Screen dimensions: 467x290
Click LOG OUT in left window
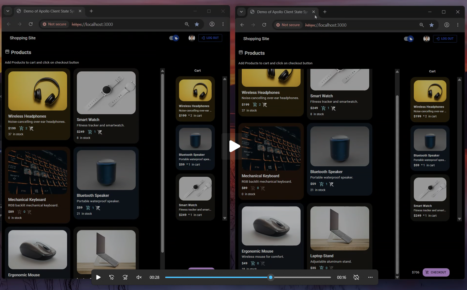(x=210, y=38)
